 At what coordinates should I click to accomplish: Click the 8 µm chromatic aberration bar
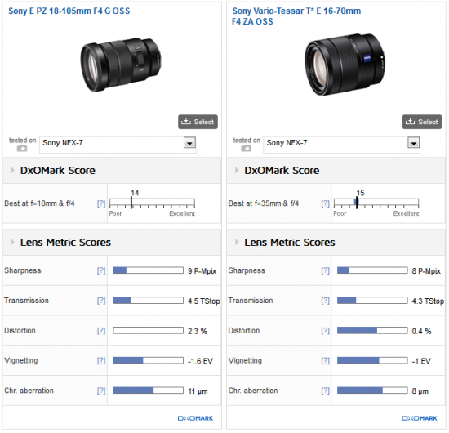click(x=372, y=391)
